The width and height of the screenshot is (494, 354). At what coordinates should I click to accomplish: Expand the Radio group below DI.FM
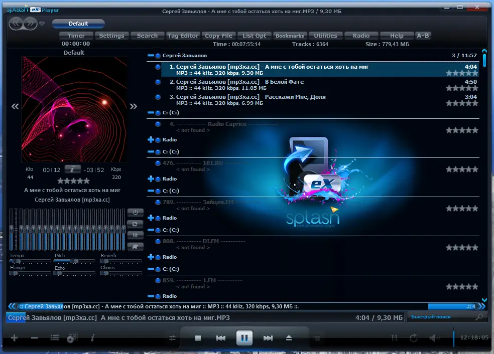point(151,257)
